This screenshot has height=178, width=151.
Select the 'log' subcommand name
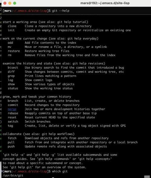pos(10,80)
